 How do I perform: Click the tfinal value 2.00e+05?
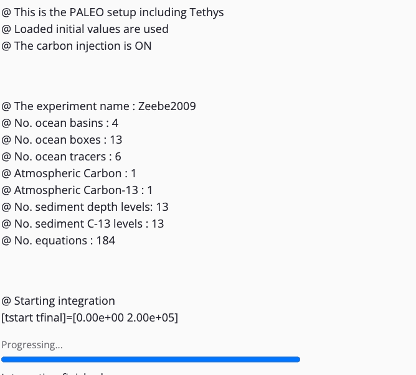[x=150, y=318]
